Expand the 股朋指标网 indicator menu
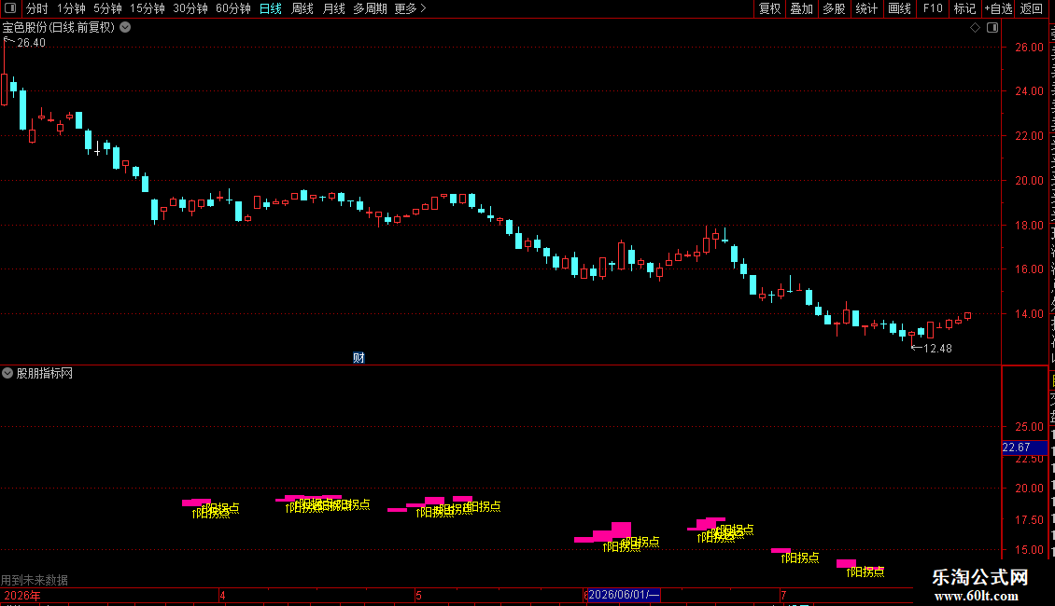 (x=7, y=373)
